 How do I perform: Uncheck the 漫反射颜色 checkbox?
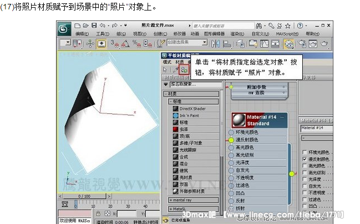tap(305, 159)
